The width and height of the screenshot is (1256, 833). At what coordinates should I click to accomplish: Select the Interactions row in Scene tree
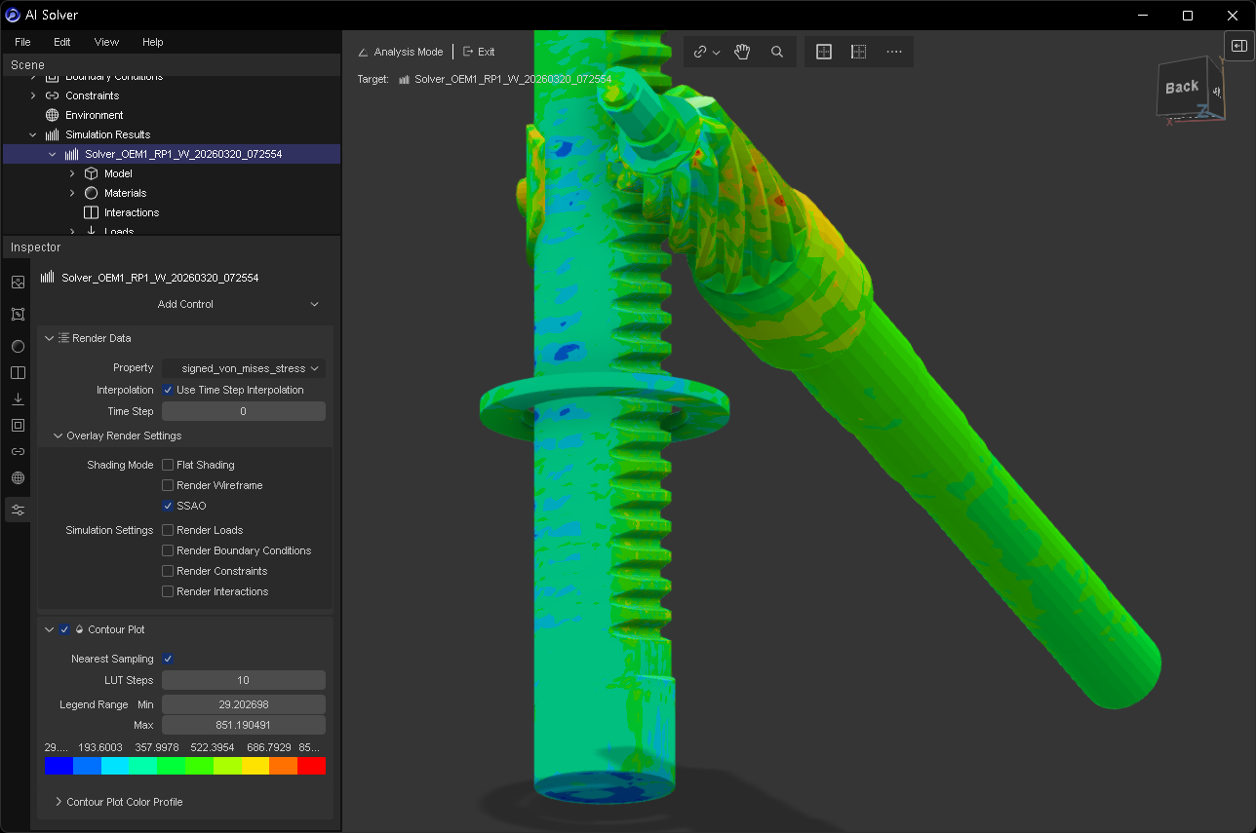click(x=172, y=212)
